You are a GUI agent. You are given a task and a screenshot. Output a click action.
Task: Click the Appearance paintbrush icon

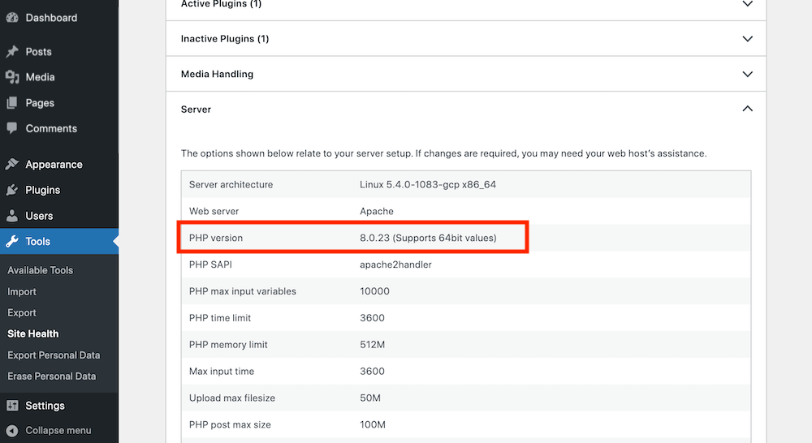pyautogui.click(x=12, y=165)
